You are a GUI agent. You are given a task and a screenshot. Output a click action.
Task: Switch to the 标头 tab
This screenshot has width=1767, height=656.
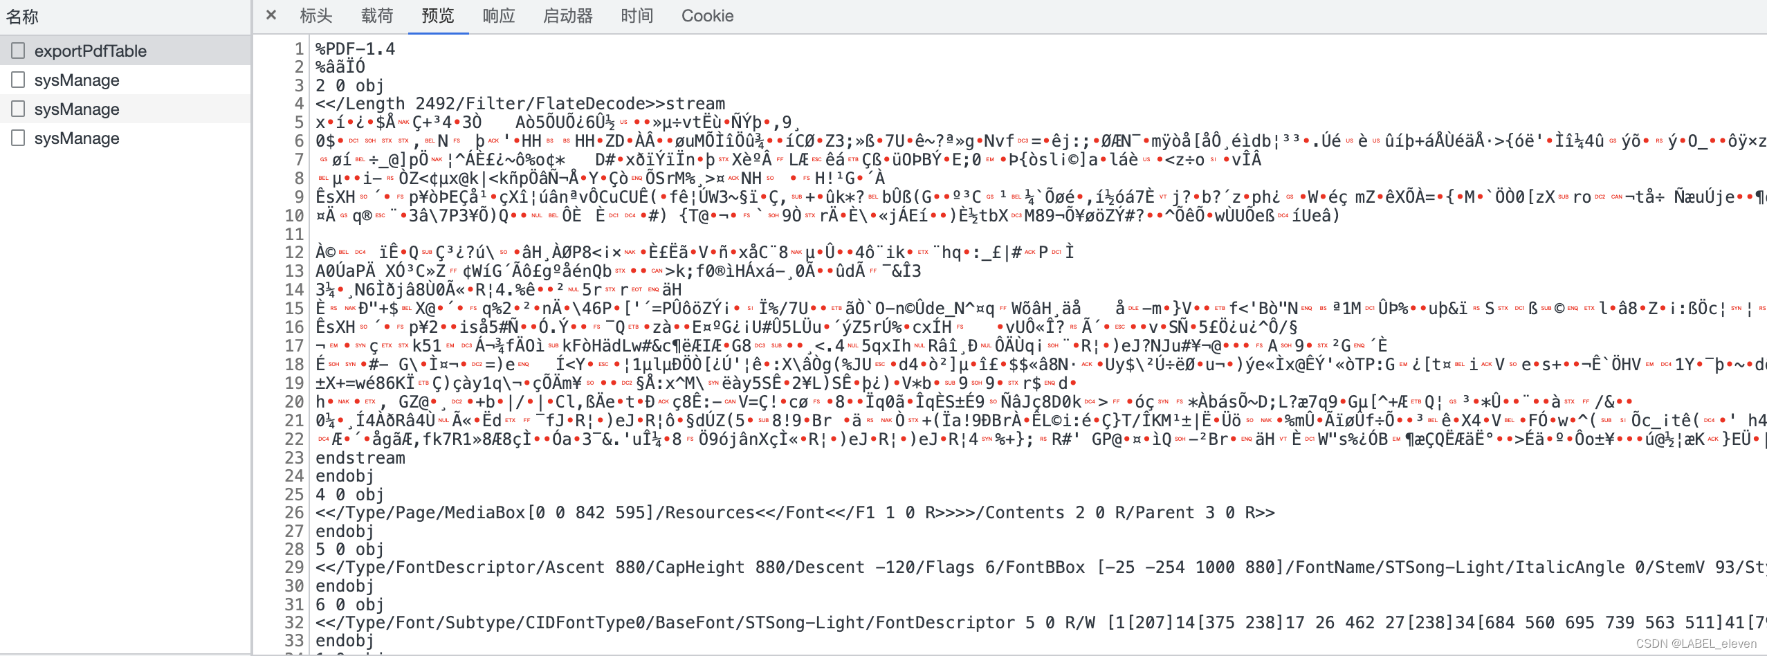pyautogui.click(x=316, y=16)
